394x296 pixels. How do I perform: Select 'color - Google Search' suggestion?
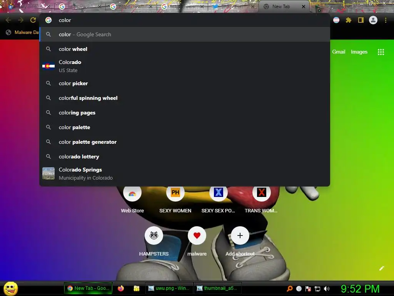185,34
